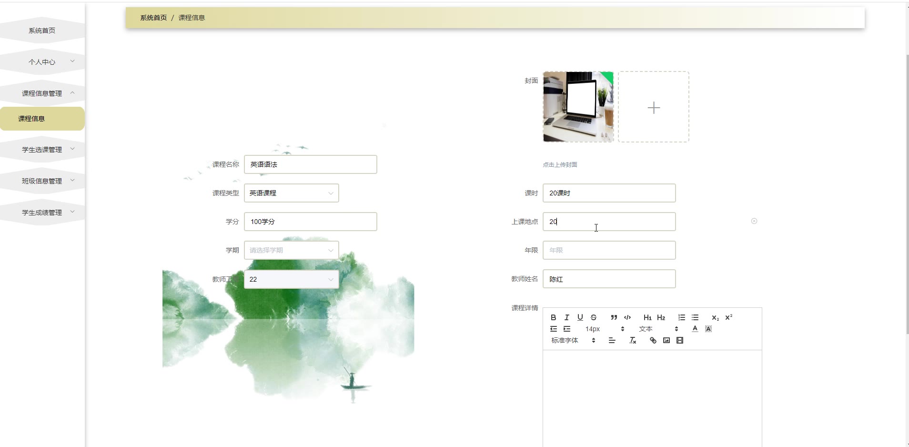The image size is (909, 447).
Task: Click the uploaded laptop cover thumbnail
Action: [578, 107]
